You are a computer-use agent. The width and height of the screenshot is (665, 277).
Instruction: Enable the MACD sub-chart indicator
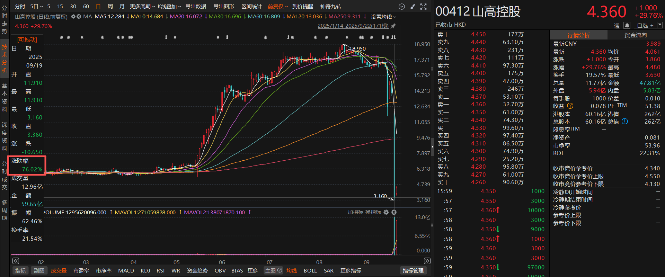126,270
